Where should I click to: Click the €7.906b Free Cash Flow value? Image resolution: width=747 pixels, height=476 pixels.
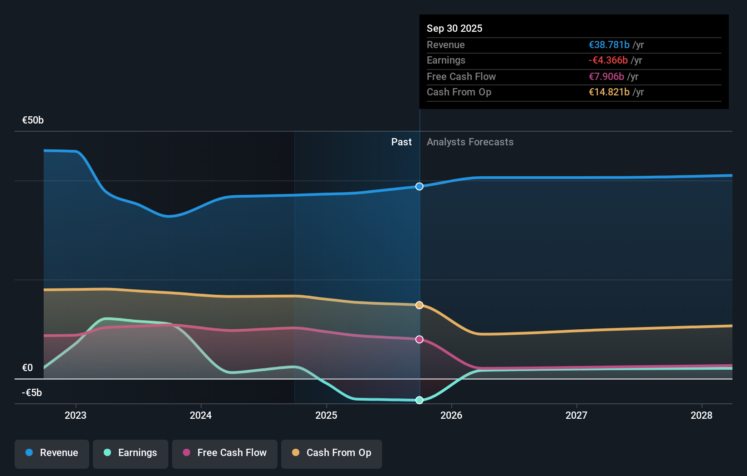coord(607,76)
